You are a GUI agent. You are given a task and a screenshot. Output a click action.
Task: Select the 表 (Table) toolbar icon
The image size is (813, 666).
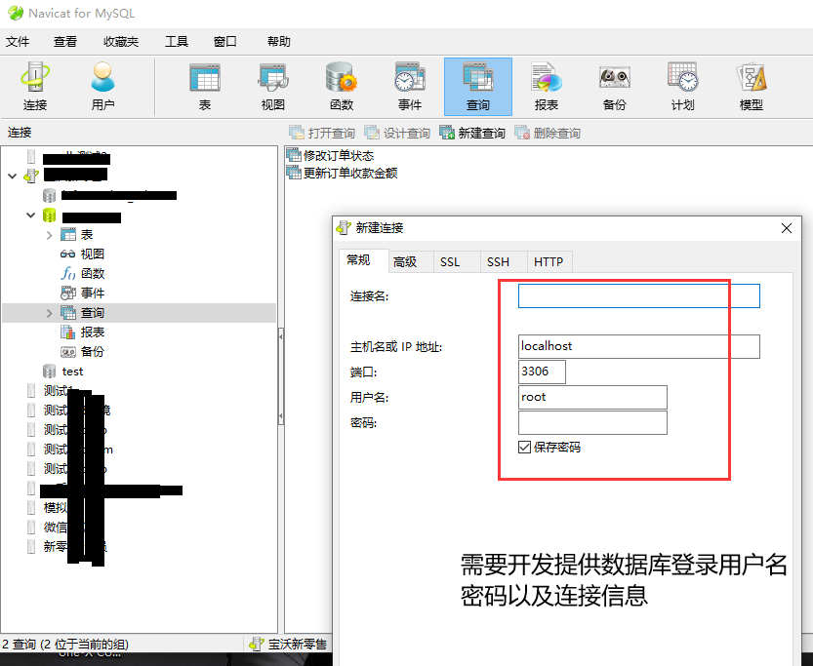point(205,87)
